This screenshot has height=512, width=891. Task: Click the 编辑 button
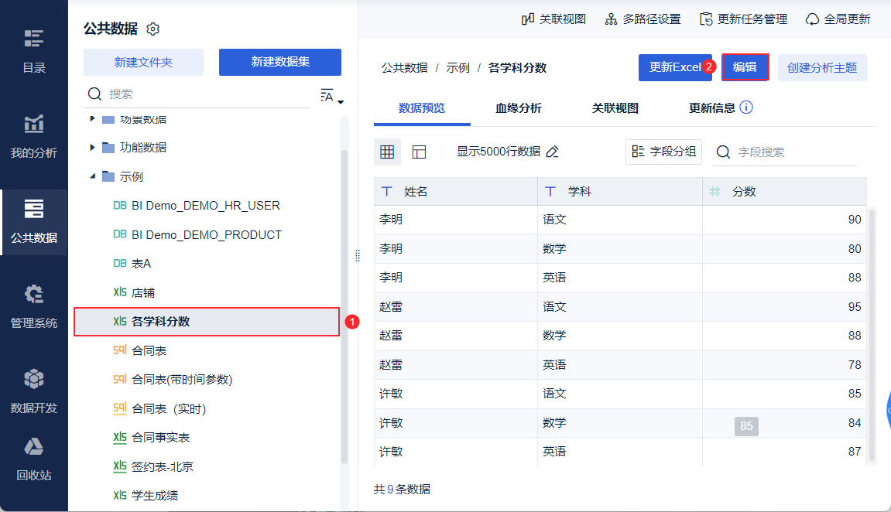tap(745, 67)
